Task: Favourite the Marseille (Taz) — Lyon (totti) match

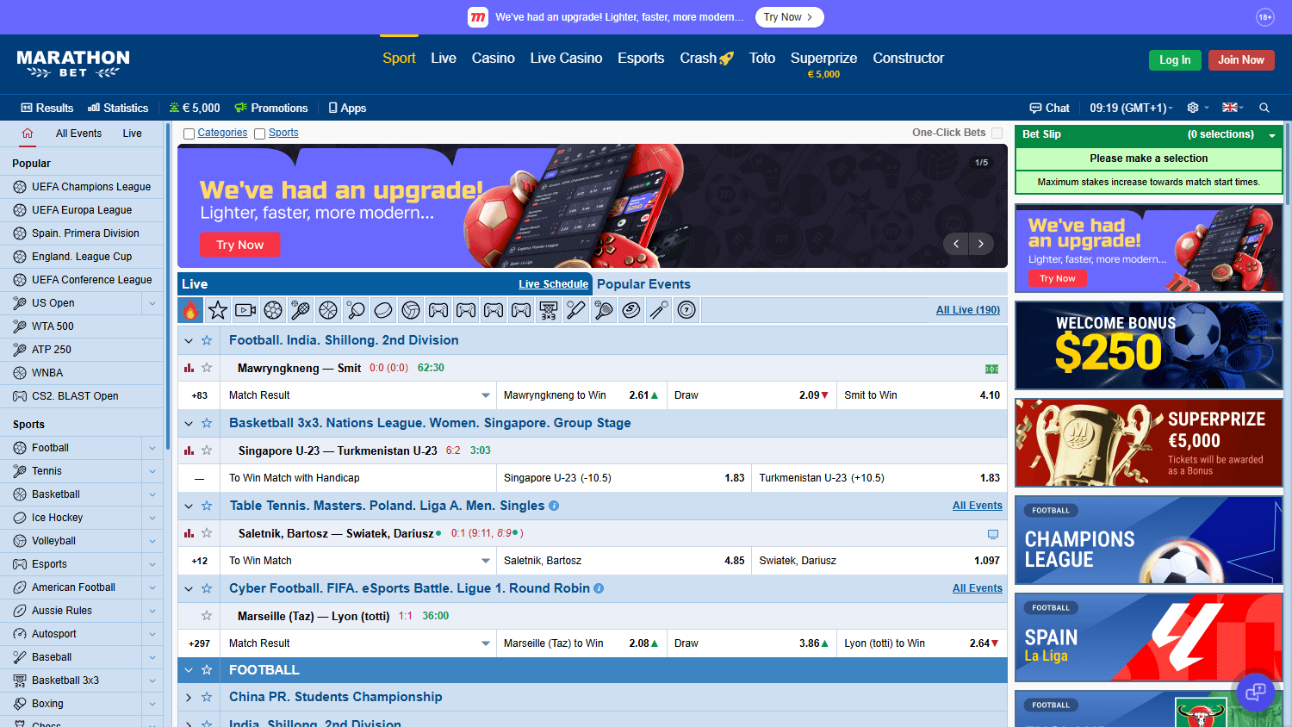Action: 207,616
